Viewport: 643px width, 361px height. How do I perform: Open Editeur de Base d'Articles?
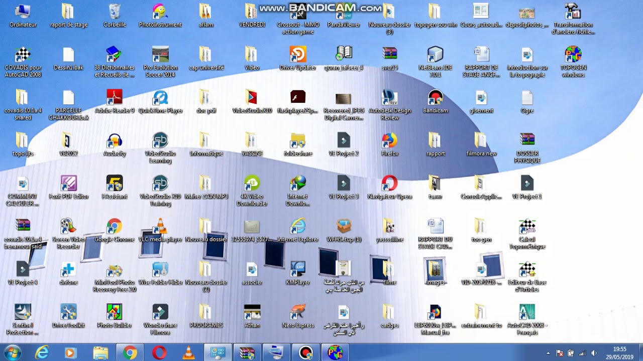pyautogui.click(x=527, y=276)
